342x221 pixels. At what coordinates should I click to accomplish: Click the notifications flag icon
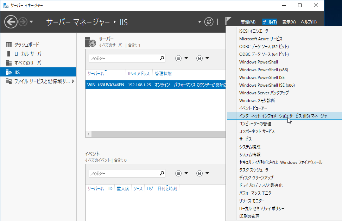point(228,21)
